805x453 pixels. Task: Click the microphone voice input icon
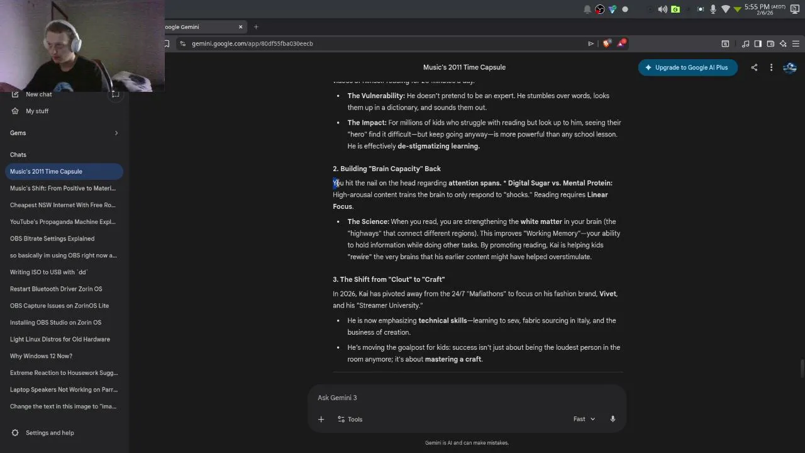click(613, 419)
